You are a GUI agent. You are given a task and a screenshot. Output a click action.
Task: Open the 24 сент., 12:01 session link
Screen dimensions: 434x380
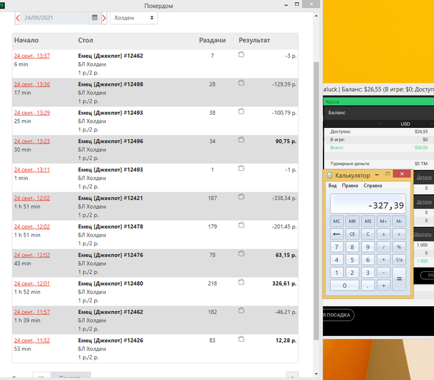(32, 284)
